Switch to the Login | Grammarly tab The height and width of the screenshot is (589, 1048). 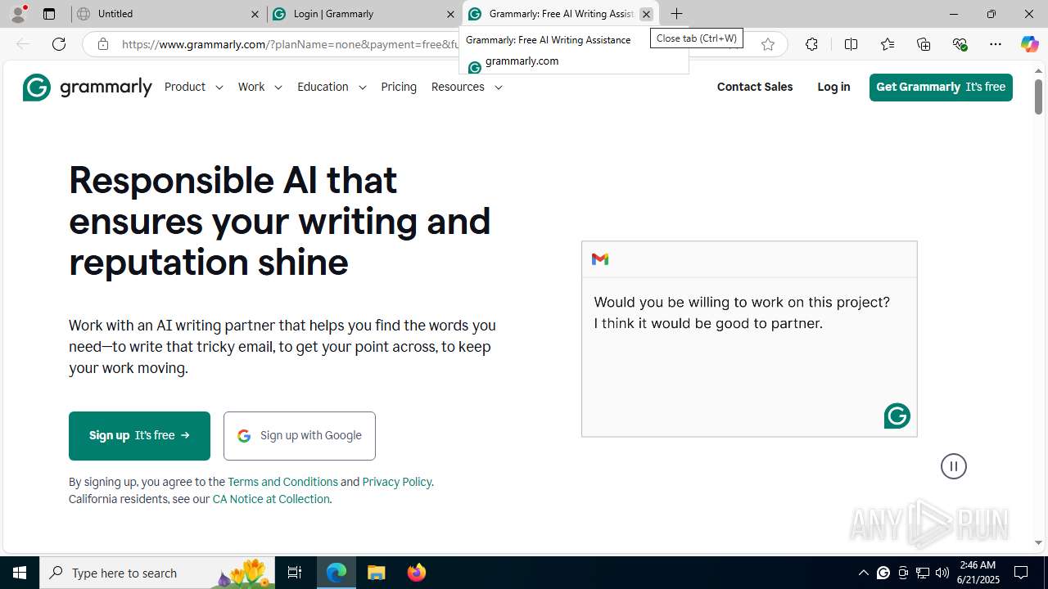[364, 14]
